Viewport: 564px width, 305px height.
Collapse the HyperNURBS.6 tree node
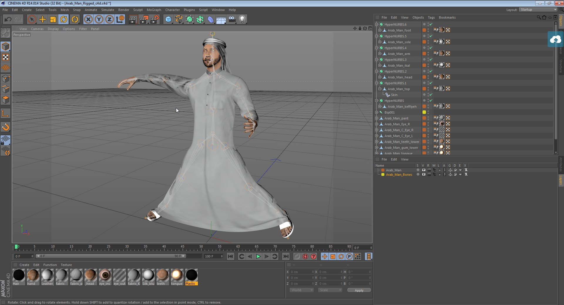(x=377, y=24)
